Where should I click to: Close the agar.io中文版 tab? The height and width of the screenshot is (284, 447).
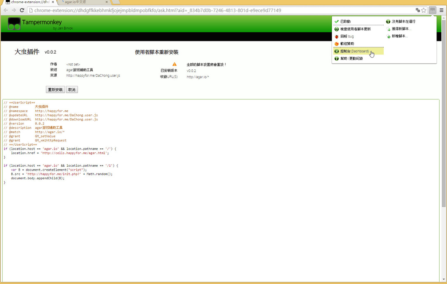[x=107, y=2]
